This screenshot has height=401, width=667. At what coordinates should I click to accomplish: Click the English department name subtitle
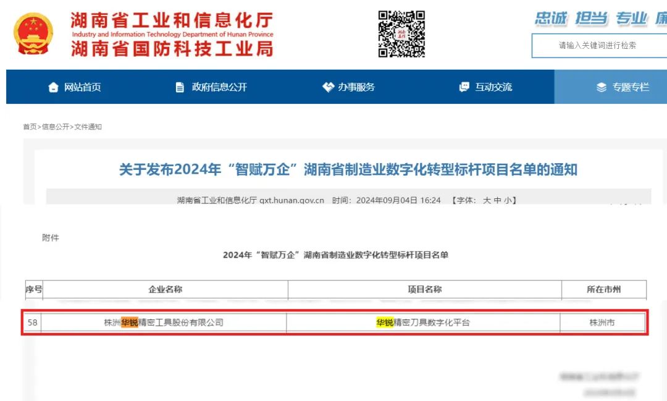pyautogui.click(x=173, y=35)
